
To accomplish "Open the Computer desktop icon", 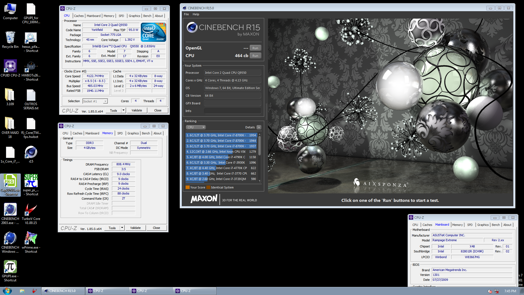I will tap(10, 11).
